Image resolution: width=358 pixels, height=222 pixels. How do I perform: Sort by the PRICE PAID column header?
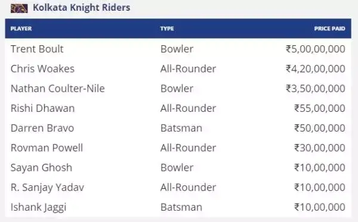click(x=329, y=29)
